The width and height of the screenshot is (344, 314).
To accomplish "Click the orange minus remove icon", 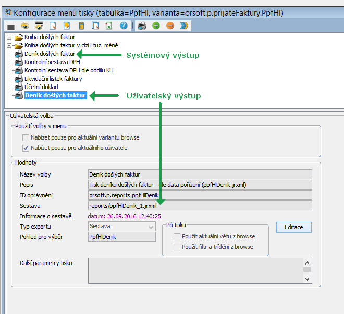I will click(170, 25).
